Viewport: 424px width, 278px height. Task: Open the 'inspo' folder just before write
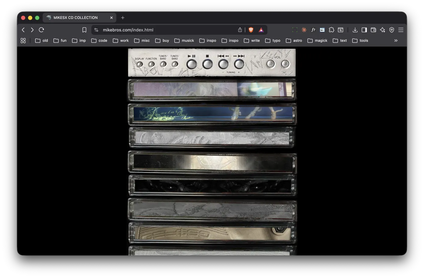tap(230, 41)
